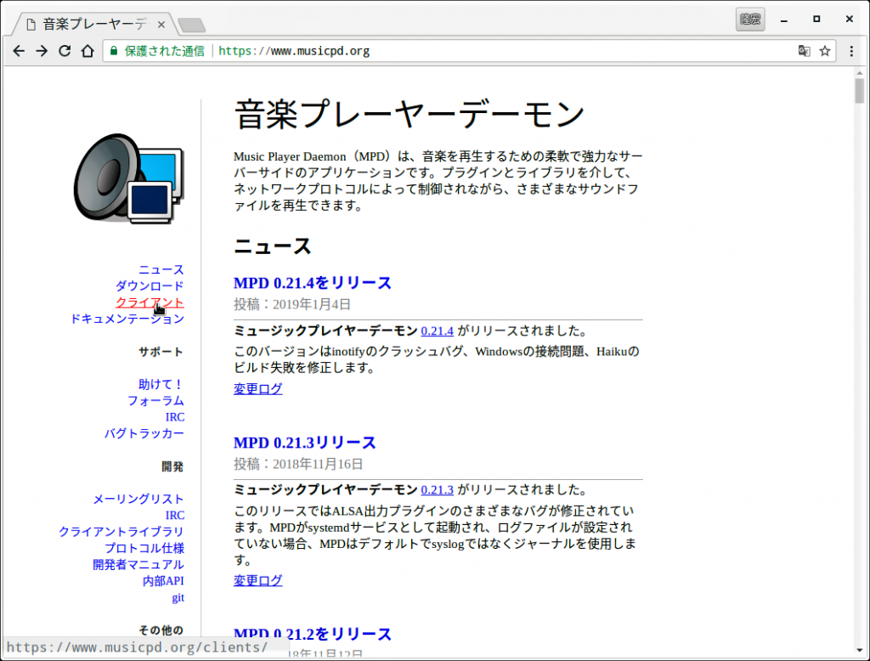Open 変更ログ for the 0.21.4 release
Image resolution: width=870 pixels, height=661 pixels.
pyautogui.click(x=258, y=389)
